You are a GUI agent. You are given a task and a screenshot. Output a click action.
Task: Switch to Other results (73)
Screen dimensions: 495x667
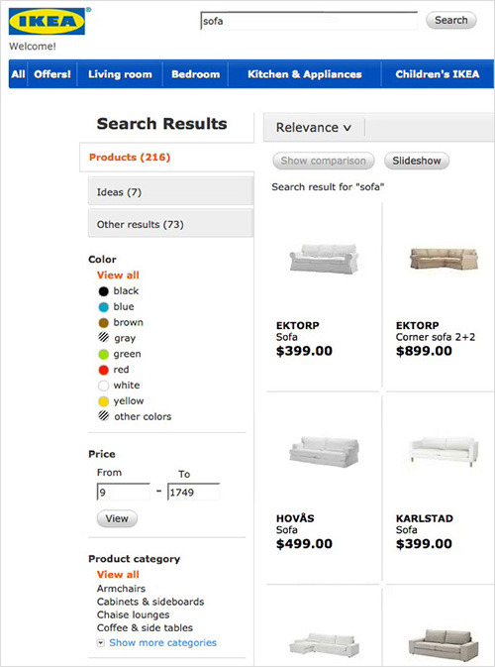(x=171, y=224)
